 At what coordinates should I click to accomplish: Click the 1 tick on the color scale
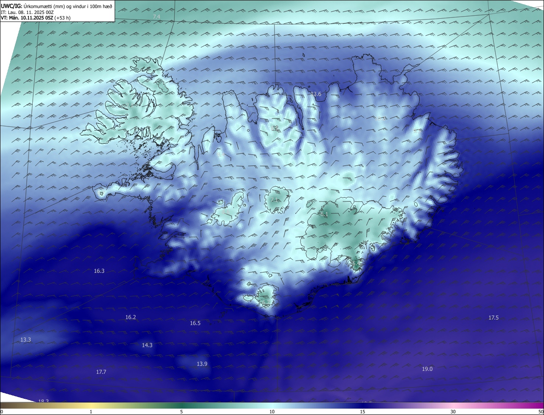[x=91, y=412]
